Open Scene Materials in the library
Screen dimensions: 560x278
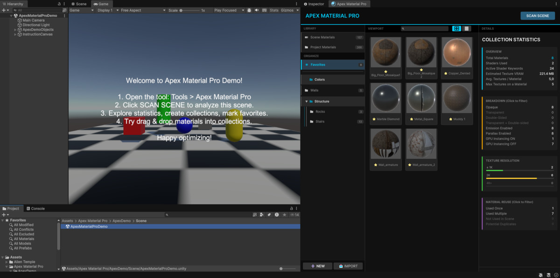click(x=333, y=37)
